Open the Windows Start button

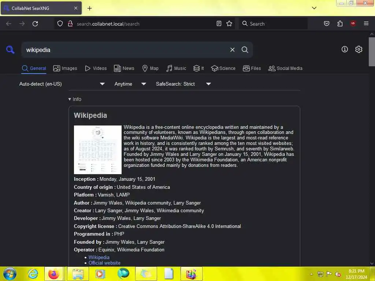point(10,274)
